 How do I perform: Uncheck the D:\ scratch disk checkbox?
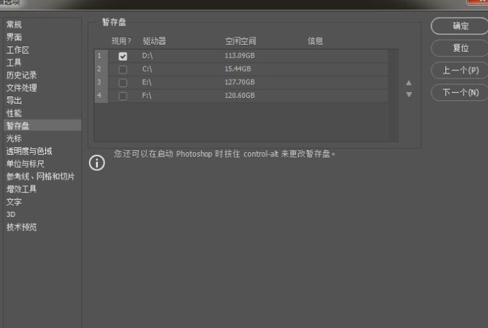pos(123,57)
